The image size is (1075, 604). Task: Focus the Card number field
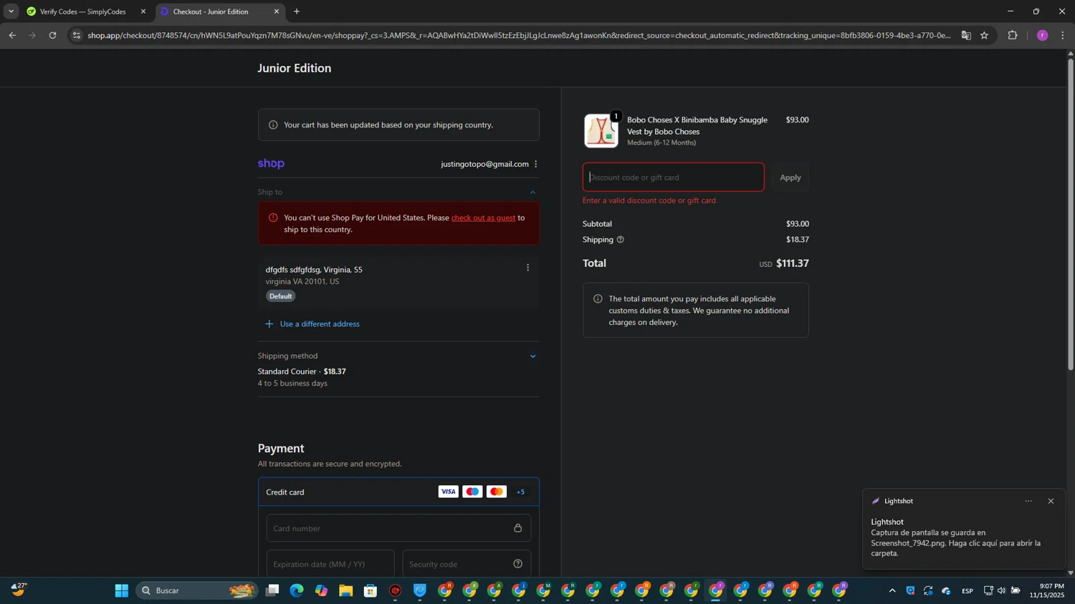point(398,528)
